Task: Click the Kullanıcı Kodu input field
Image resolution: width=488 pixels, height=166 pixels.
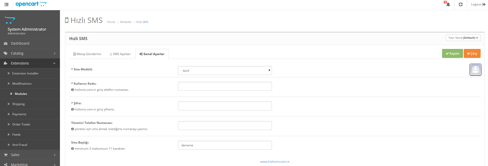Action: pos(225,86)
